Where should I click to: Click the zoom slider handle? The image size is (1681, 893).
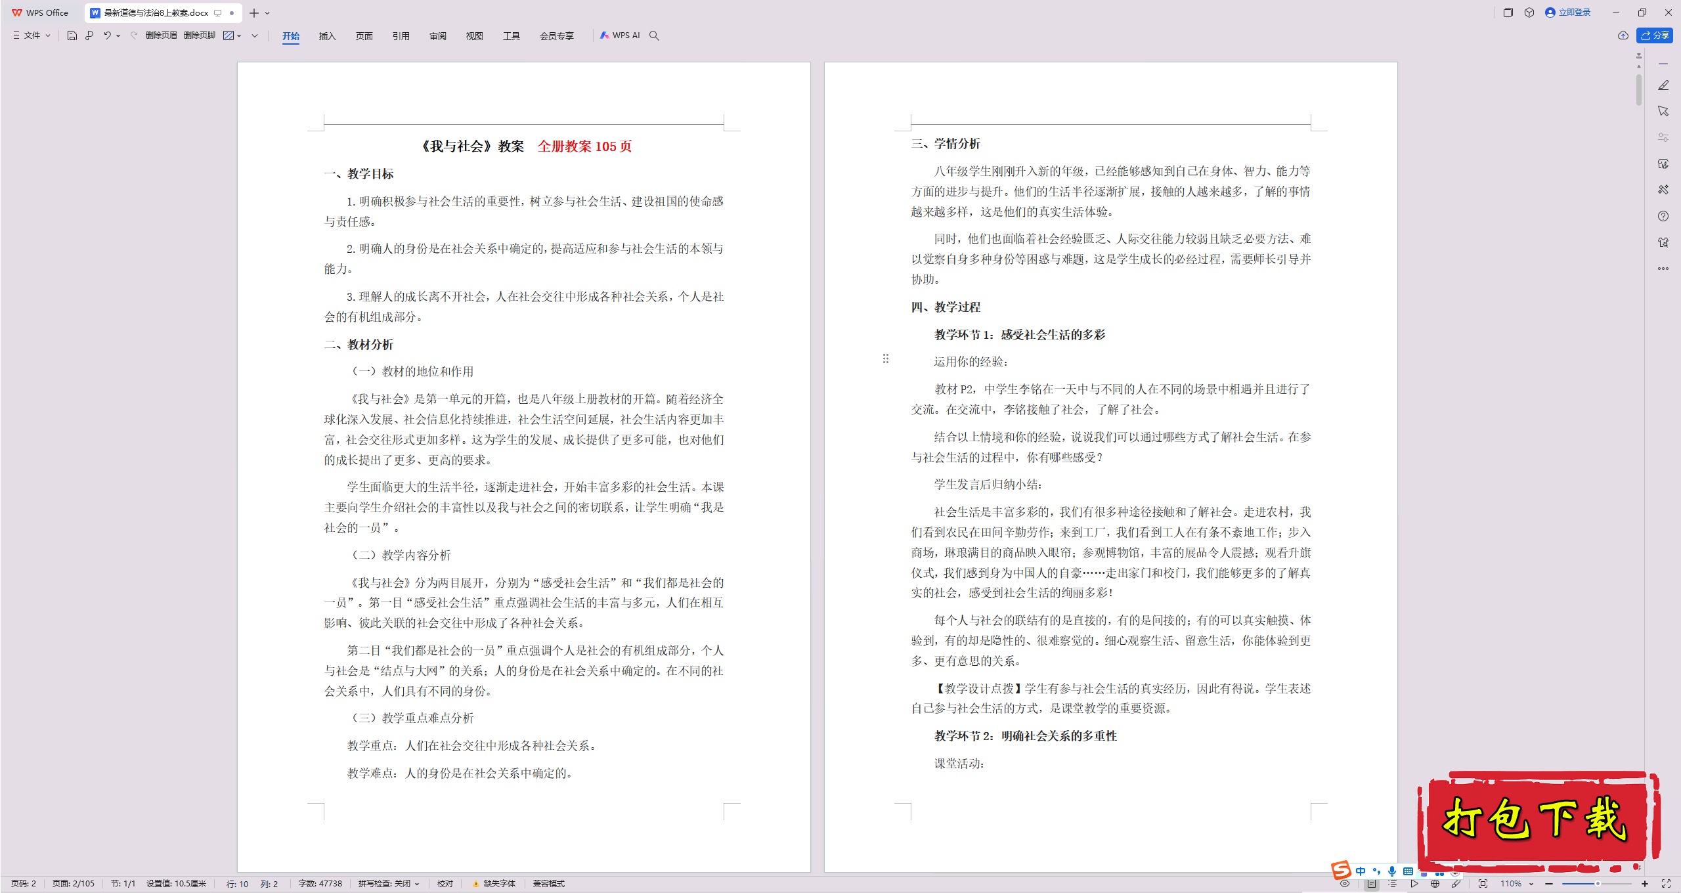(1598, 884)
